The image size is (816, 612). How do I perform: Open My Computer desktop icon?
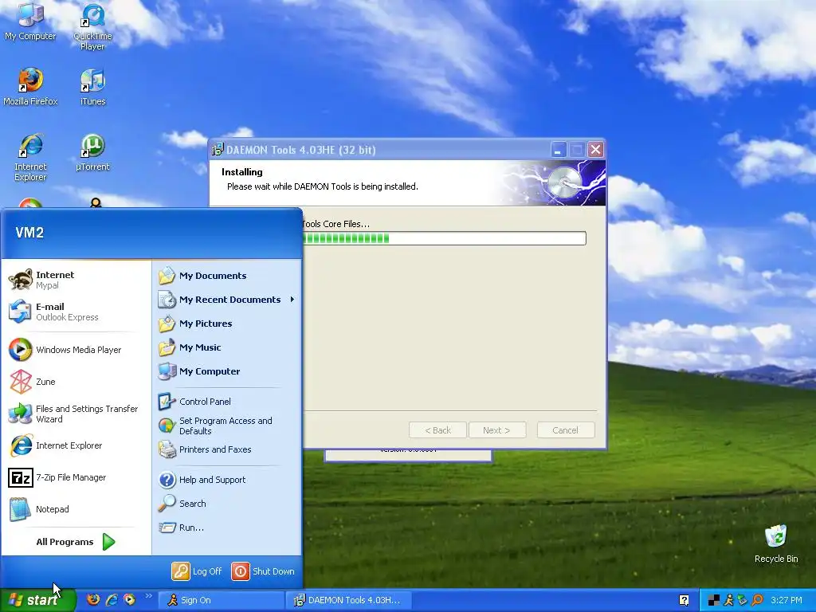[30, 21]
